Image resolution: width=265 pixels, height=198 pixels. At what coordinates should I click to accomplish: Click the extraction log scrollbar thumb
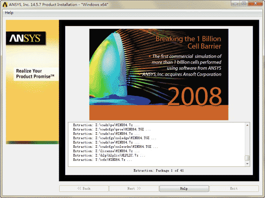(247, 158)
